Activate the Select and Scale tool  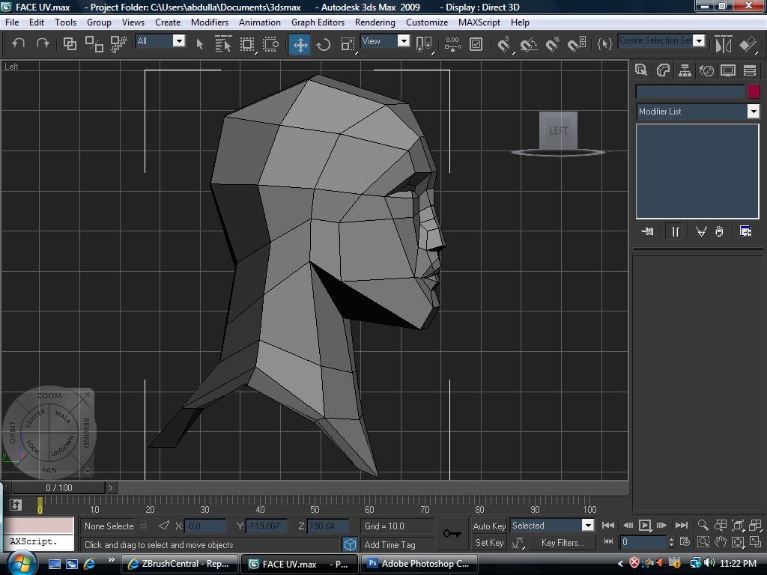pyautogui.click(x=348, y=44)
